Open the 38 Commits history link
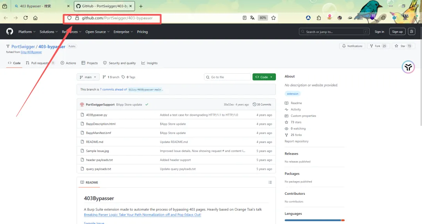 (262, 104)
